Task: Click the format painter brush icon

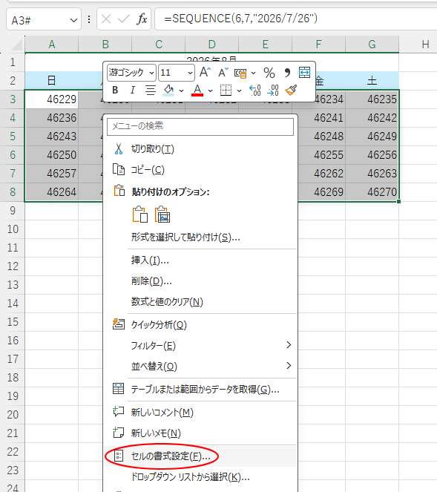Action: (291, 91)
